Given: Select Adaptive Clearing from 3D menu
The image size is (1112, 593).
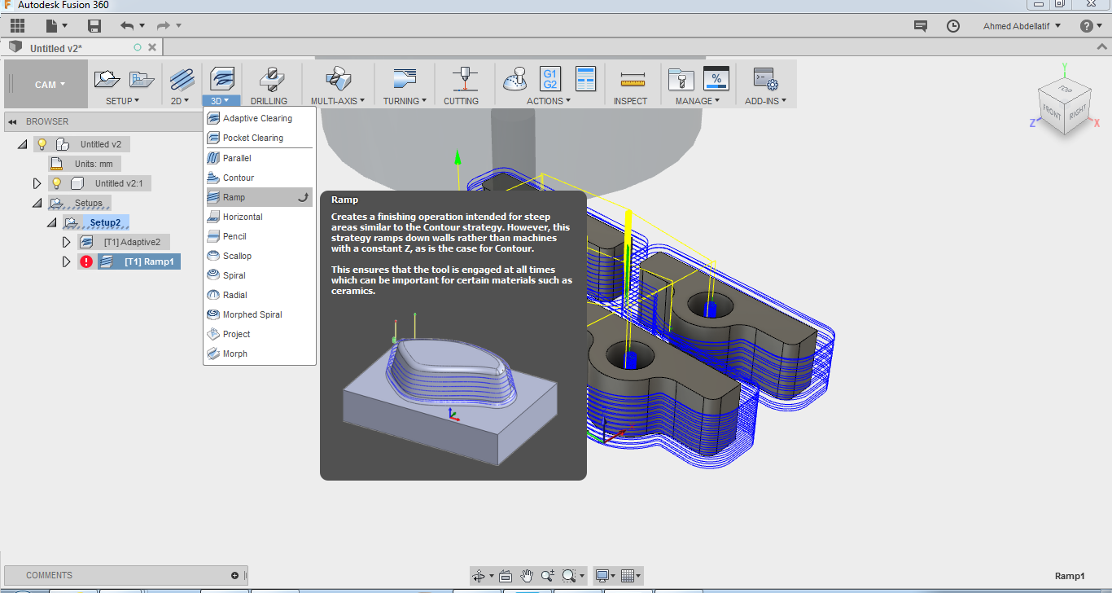Looking at the screenshot, I should tap(259, 118).
